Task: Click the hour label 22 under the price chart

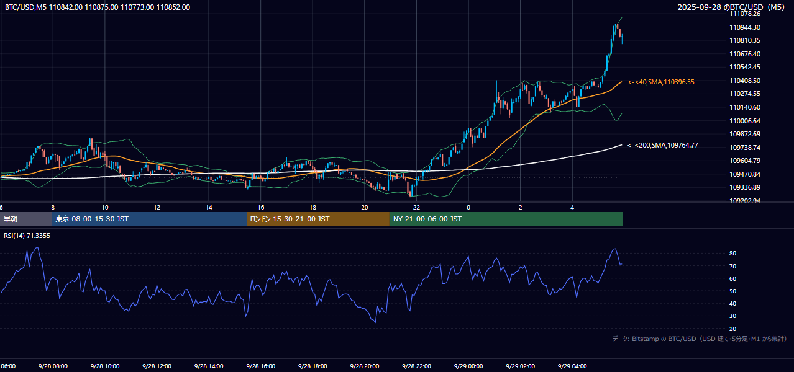Action: tap(416, 207)
